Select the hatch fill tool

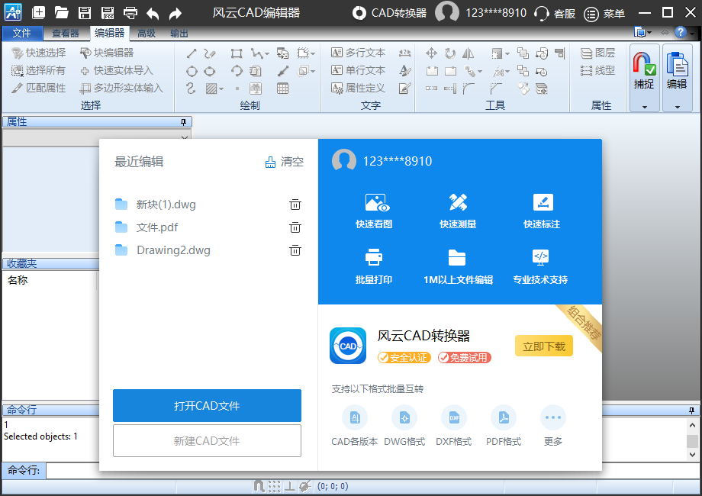[x=211, y=89]
